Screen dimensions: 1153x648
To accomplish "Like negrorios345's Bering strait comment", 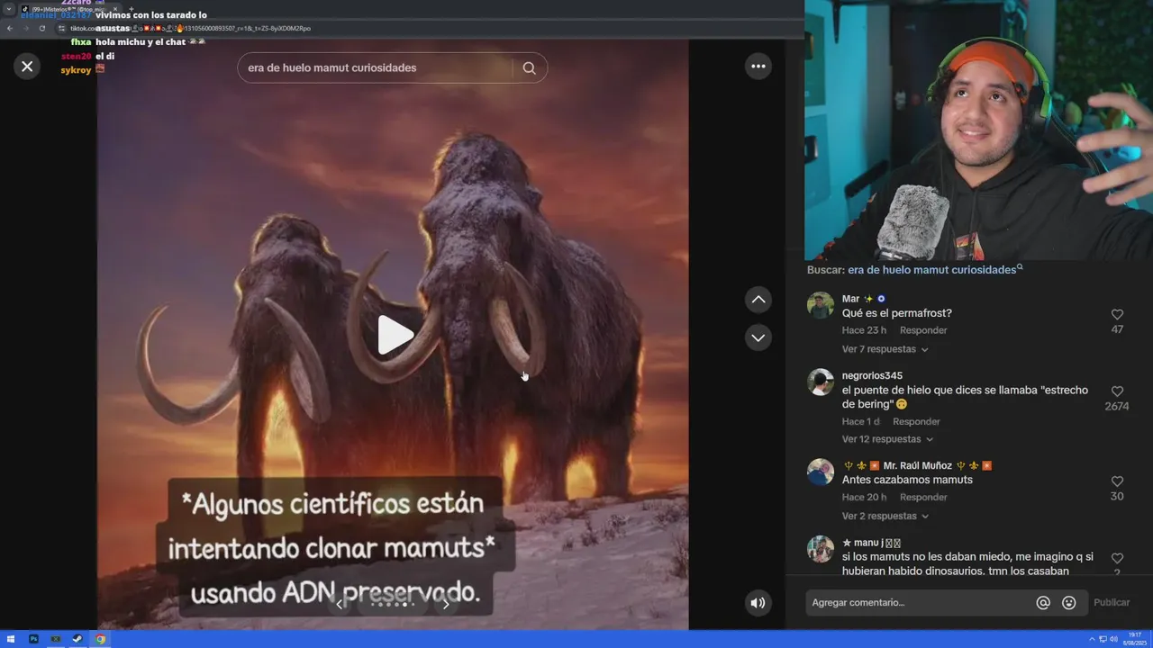I will [x=1117, y=391].
